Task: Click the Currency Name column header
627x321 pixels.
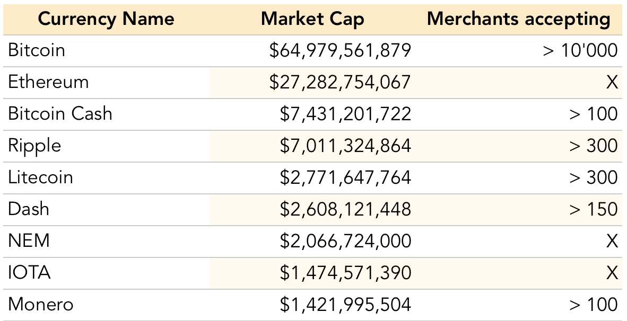Action: [x=106, y=19]
